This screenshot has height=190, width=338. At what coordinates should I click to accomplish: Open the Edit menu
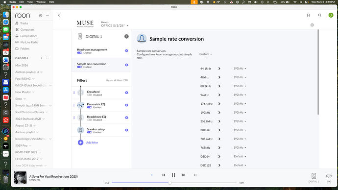coord(22,2)
